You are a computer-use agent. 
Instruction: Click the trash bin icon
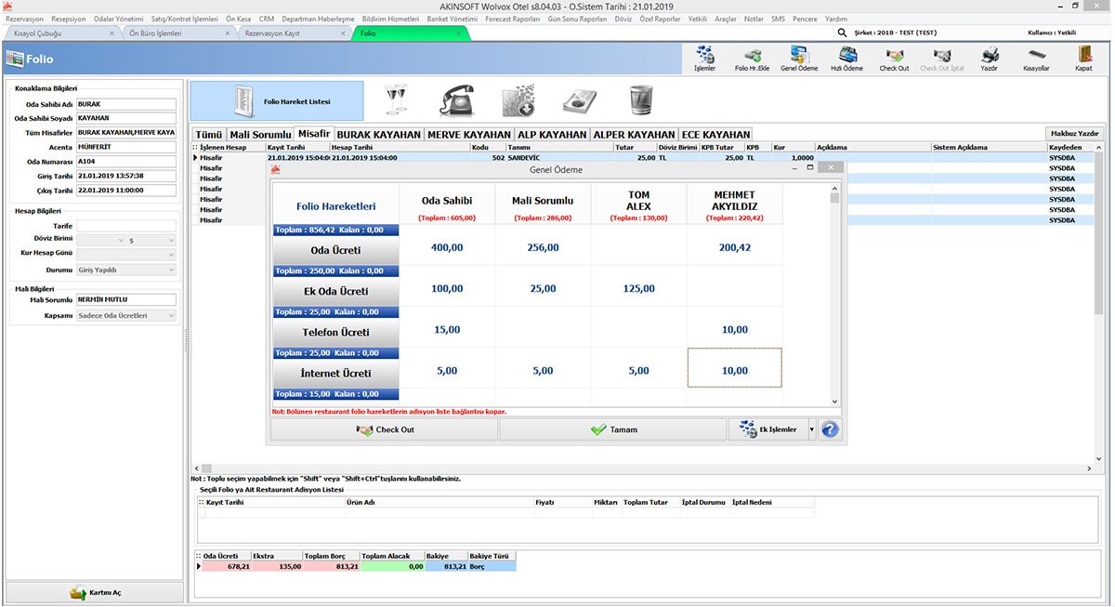[x=641, y=99]
